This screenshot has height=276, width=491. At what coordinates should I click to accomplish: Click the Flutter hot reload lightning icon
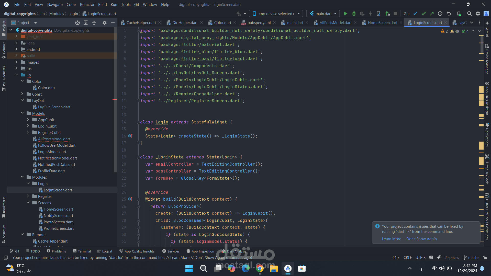tap(370, 14)
